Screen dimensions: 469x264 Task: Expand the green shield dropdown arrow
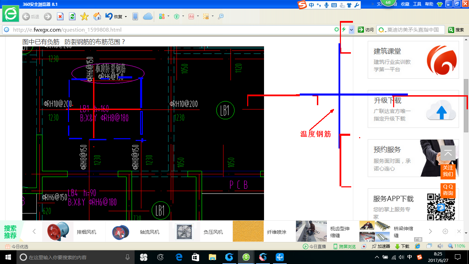pyautogui.click(x=183, y=16)
